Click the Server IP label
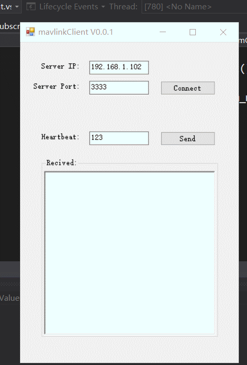This screenshot has width=247, height=365. 60,66
